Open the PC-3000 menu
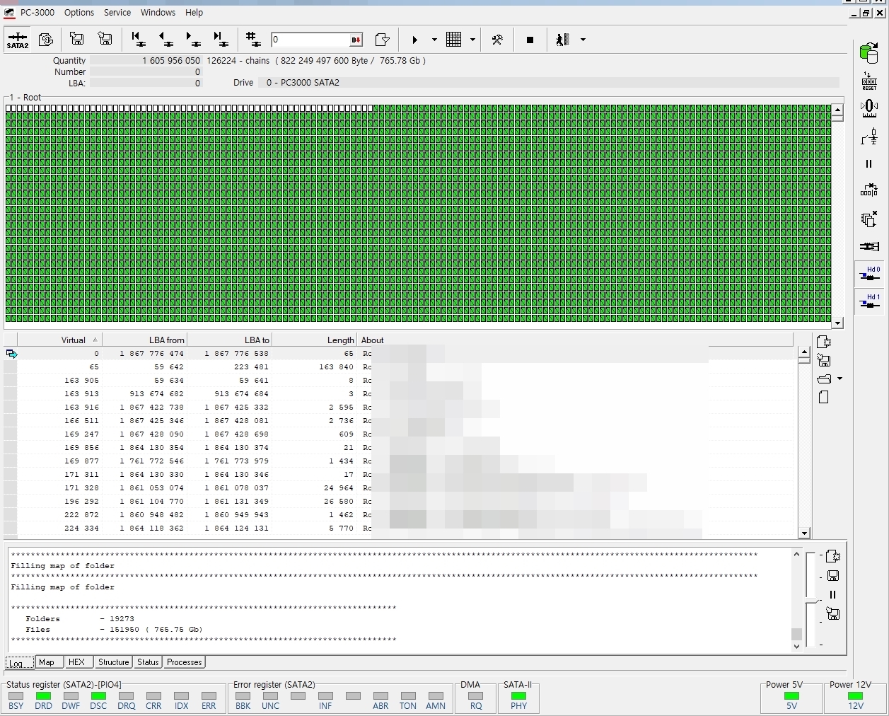Image resolution: width=889 pixels, height=716 pixels. (x=37, y=13)
